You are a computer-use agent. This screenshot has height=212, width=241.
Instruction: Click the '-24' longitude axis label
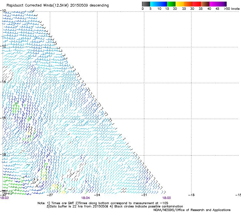pos(97,195)
